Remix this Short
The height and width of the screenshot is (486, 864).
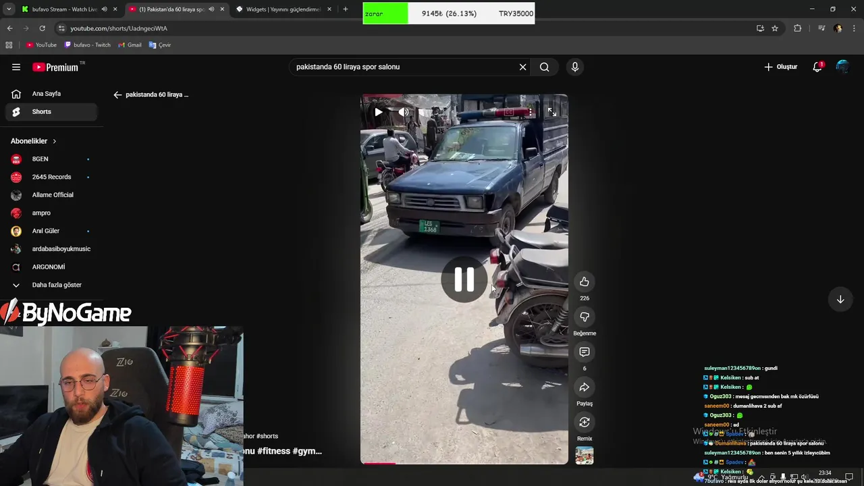coord(585,423)
